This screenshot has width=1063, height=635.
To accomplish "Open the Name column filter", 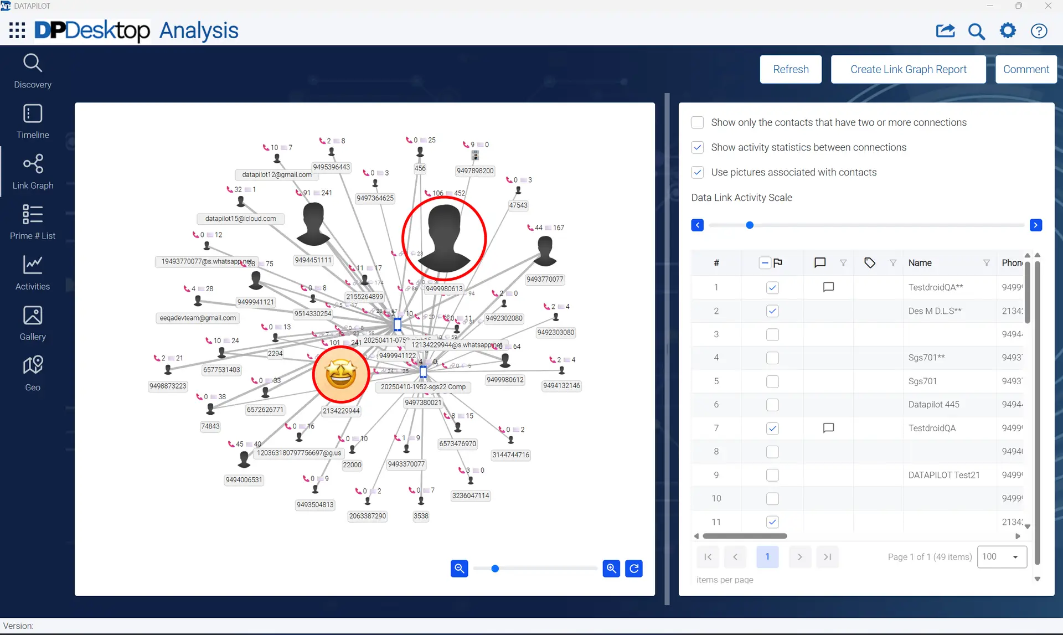I will click(x=987, y=263).
